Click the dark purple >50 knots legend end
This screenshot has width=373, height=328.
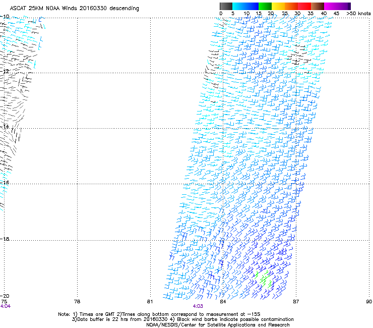tap(349, 6)
